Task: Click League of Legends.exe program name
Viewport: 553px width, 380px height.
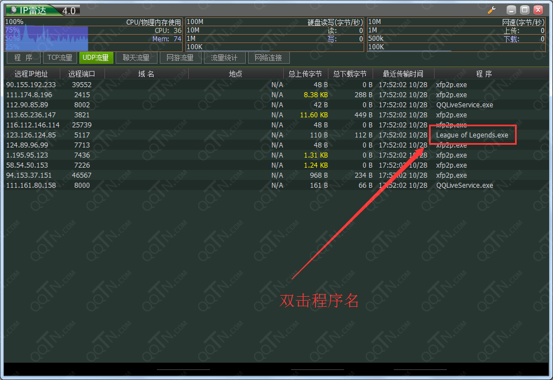Action: (472, 135)
